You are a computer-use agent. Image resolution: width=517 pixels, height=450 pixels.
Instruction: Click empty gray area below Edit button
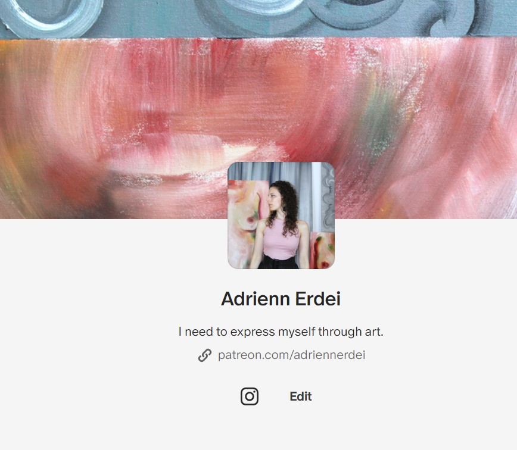258,428
